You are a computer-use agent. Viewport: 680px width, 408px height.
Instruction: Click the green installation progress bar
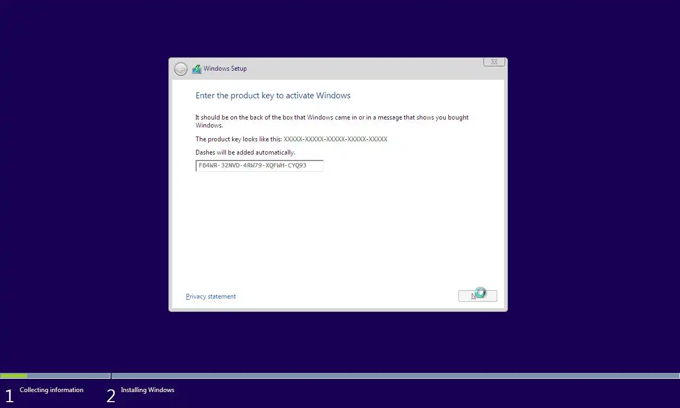(14, 376)
